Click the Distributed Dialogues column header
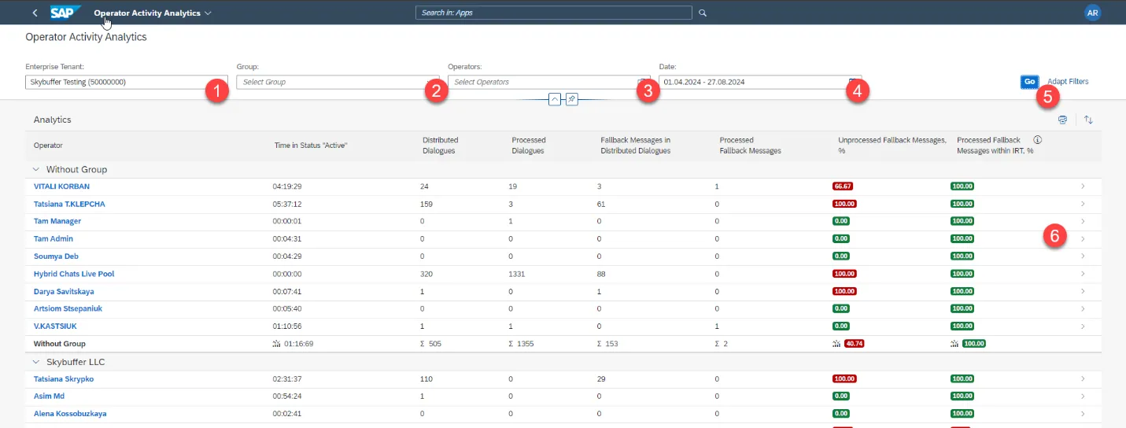1126x428 pixels. click(440, 145)
